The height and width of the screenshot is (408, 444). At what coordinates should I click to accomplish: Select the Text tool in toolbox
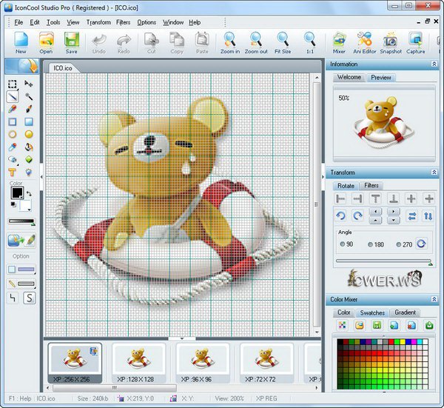pos(13,172)
